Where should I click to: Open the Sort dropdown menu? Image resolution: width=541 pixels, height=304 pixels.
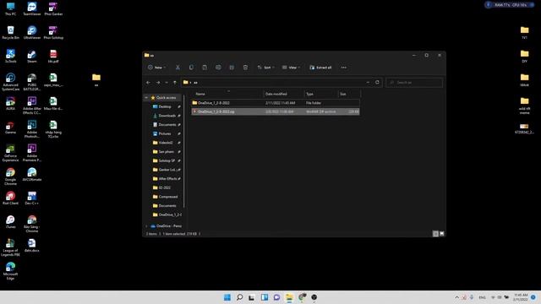click(265, 68)
